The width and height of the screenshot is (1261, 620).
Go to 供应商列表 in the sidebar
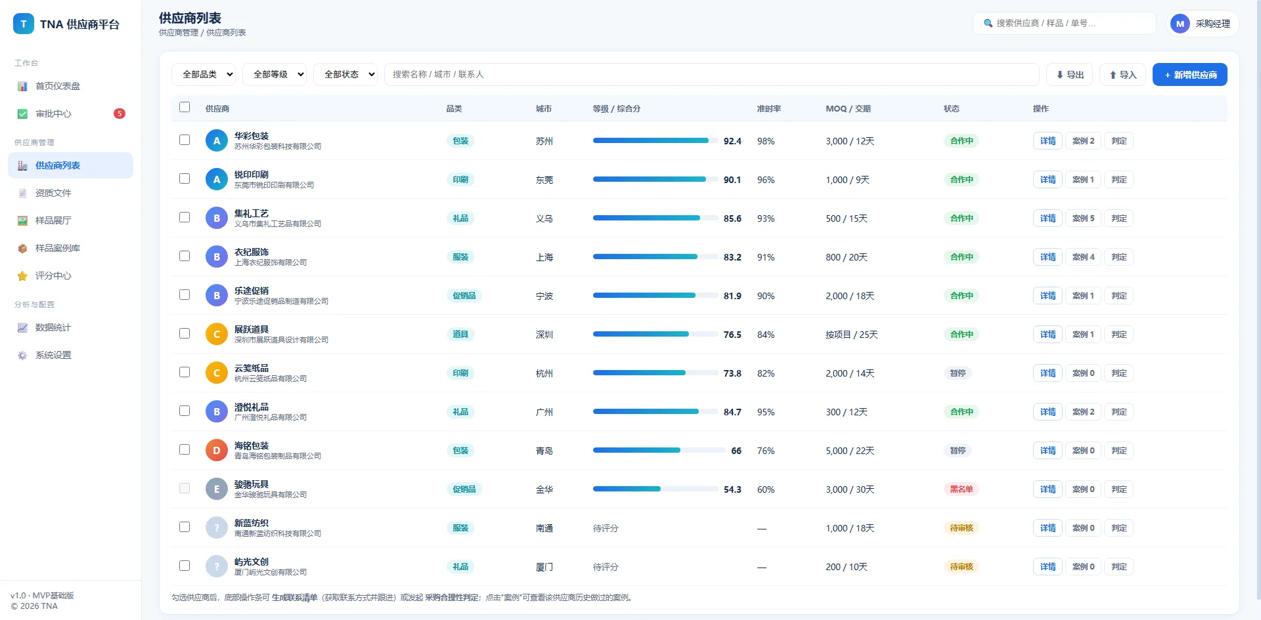[70, 165]
